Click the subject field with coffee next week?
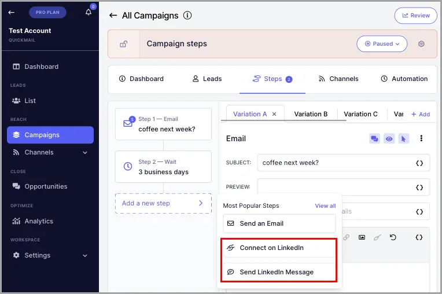 [343, 163]
